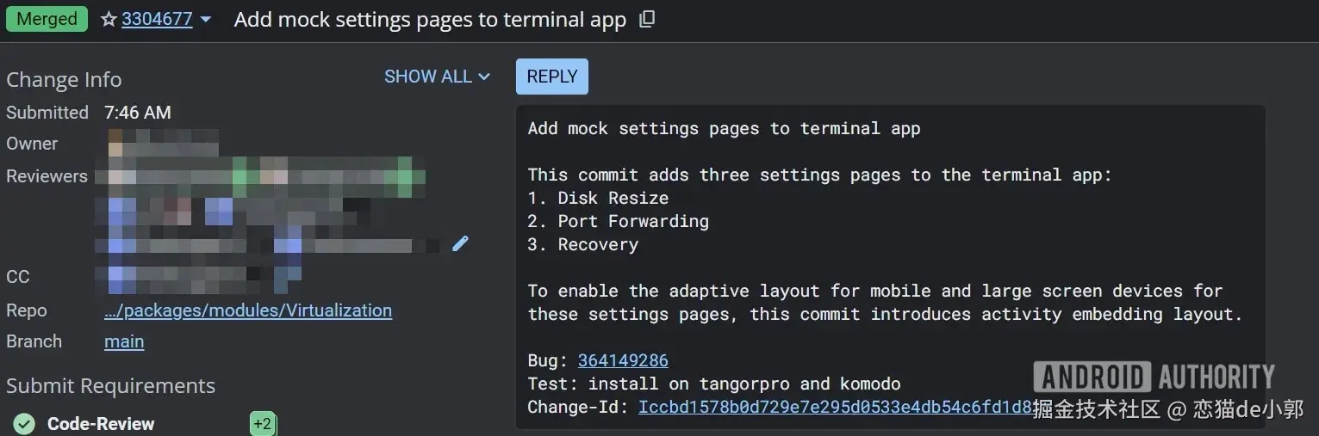Viewport: 1319px width, 436px height.
Task: Click the +2 Code-Review vote chip
Action: coord(263,423)
